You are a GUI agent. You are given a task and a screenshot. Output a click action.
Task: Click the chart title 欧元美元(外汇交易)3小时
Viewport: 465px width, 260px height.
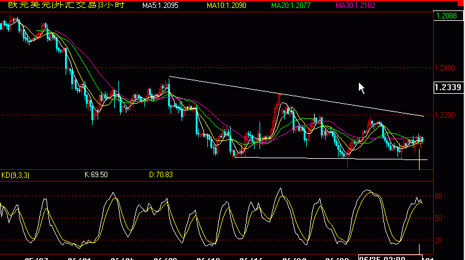point(66,5)
